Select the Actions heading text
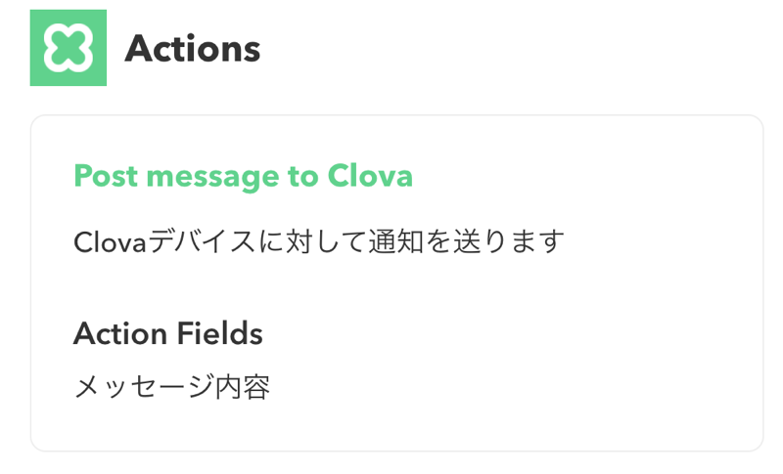 point(192,48)
